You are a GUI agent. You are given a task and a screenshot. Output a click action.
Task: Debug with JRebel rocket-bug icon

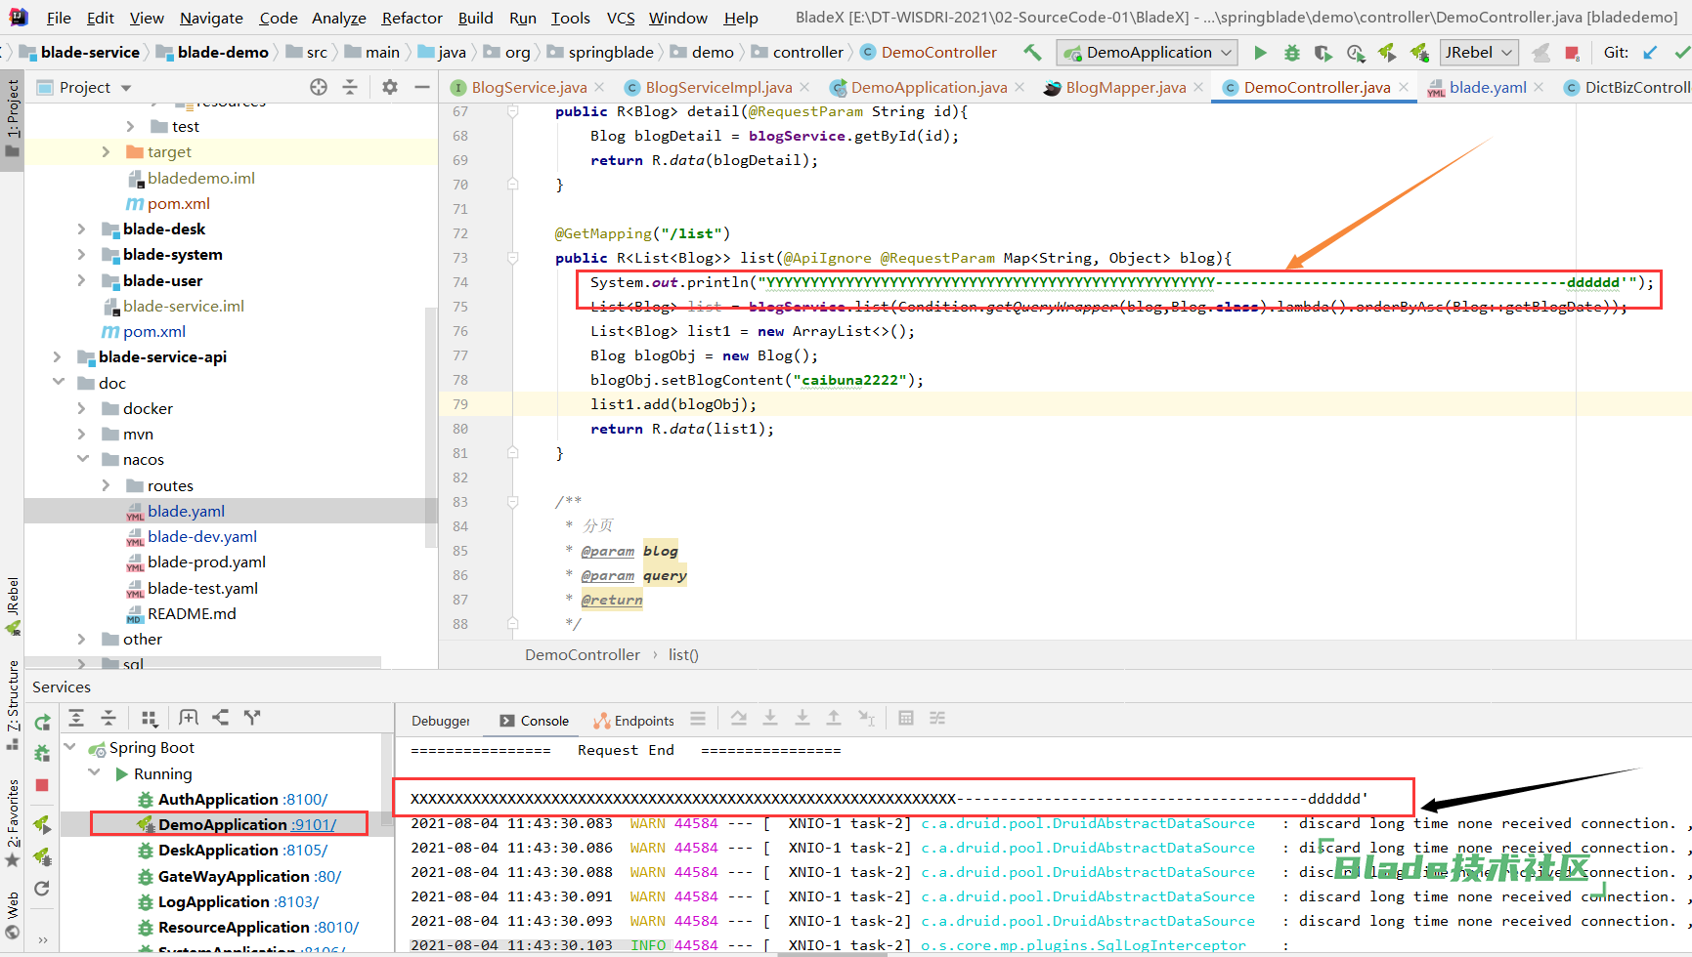click(1419, 53)
